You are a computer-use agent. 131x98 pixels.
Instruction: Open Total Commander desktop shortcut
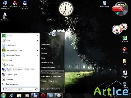25,5
